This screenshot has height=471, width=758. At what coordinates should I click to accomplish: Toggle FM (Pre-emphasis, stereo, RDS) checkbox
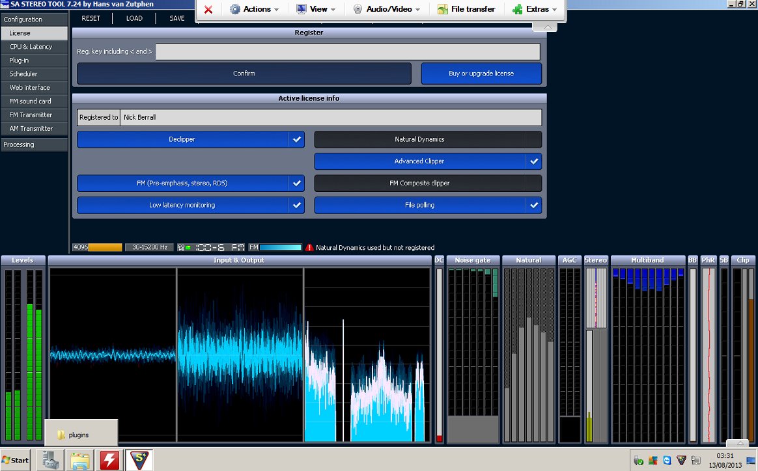click(297, 183)
